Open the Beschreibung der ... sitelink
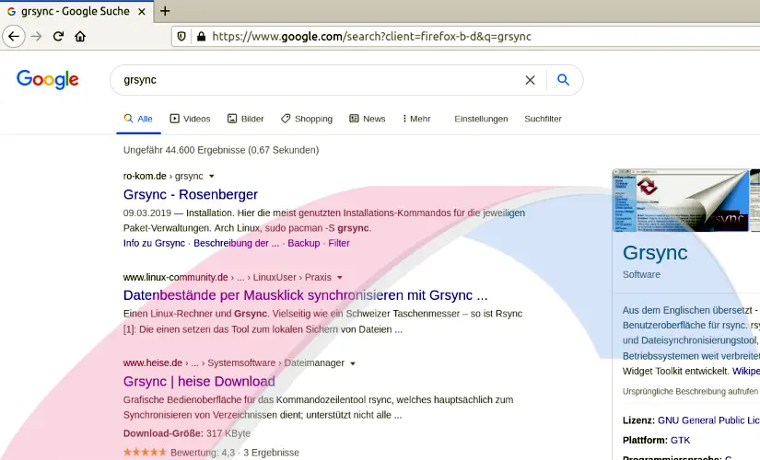Image resolution: width=760 pixels, height=460 pixels. click(x=236, y=243)
